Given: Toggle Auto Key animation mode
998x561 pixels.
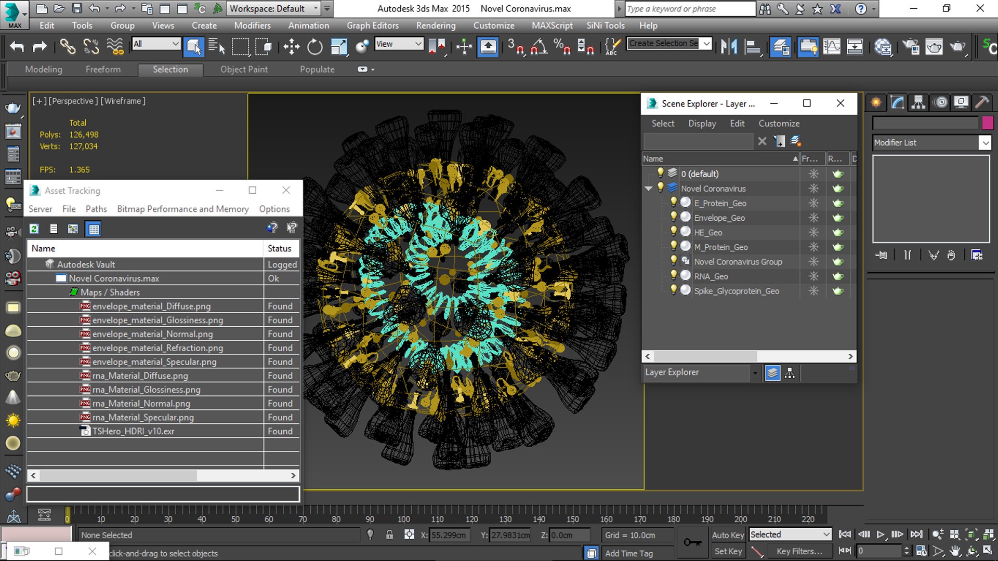Looking at the screenshot, I should (728, 535).
